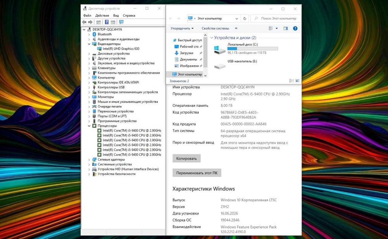Collapse the Видеоадаптеры category

click(x=89, y=44)
